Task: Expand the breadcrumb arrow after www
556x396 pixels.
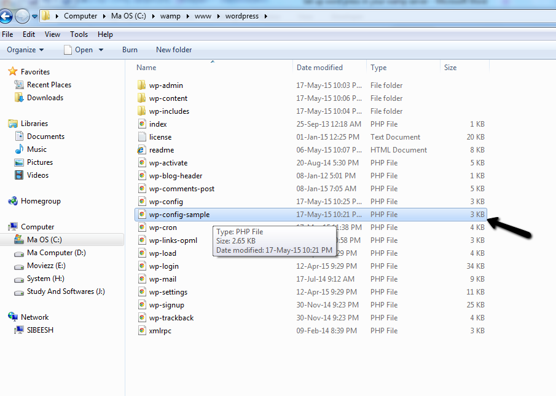Action: 219,17
